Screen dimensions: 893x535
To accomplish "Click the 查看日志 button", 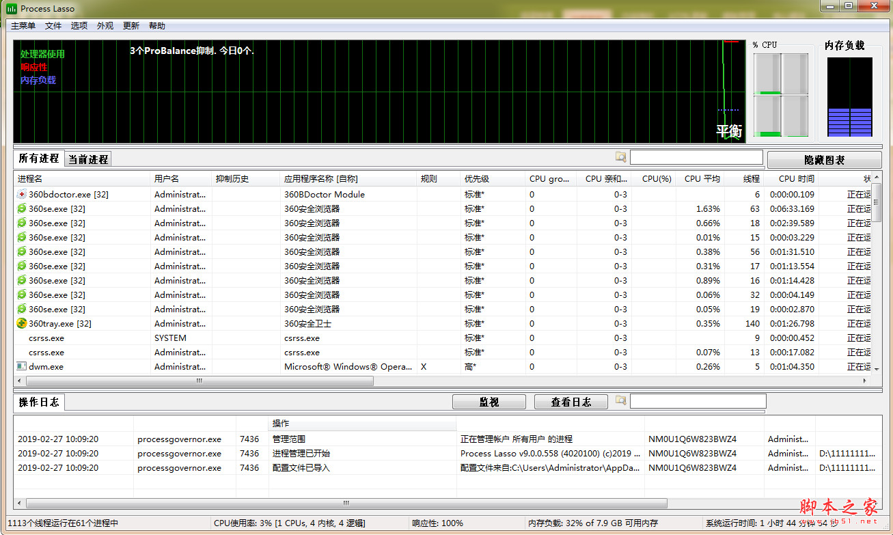I will click(571, 402).
